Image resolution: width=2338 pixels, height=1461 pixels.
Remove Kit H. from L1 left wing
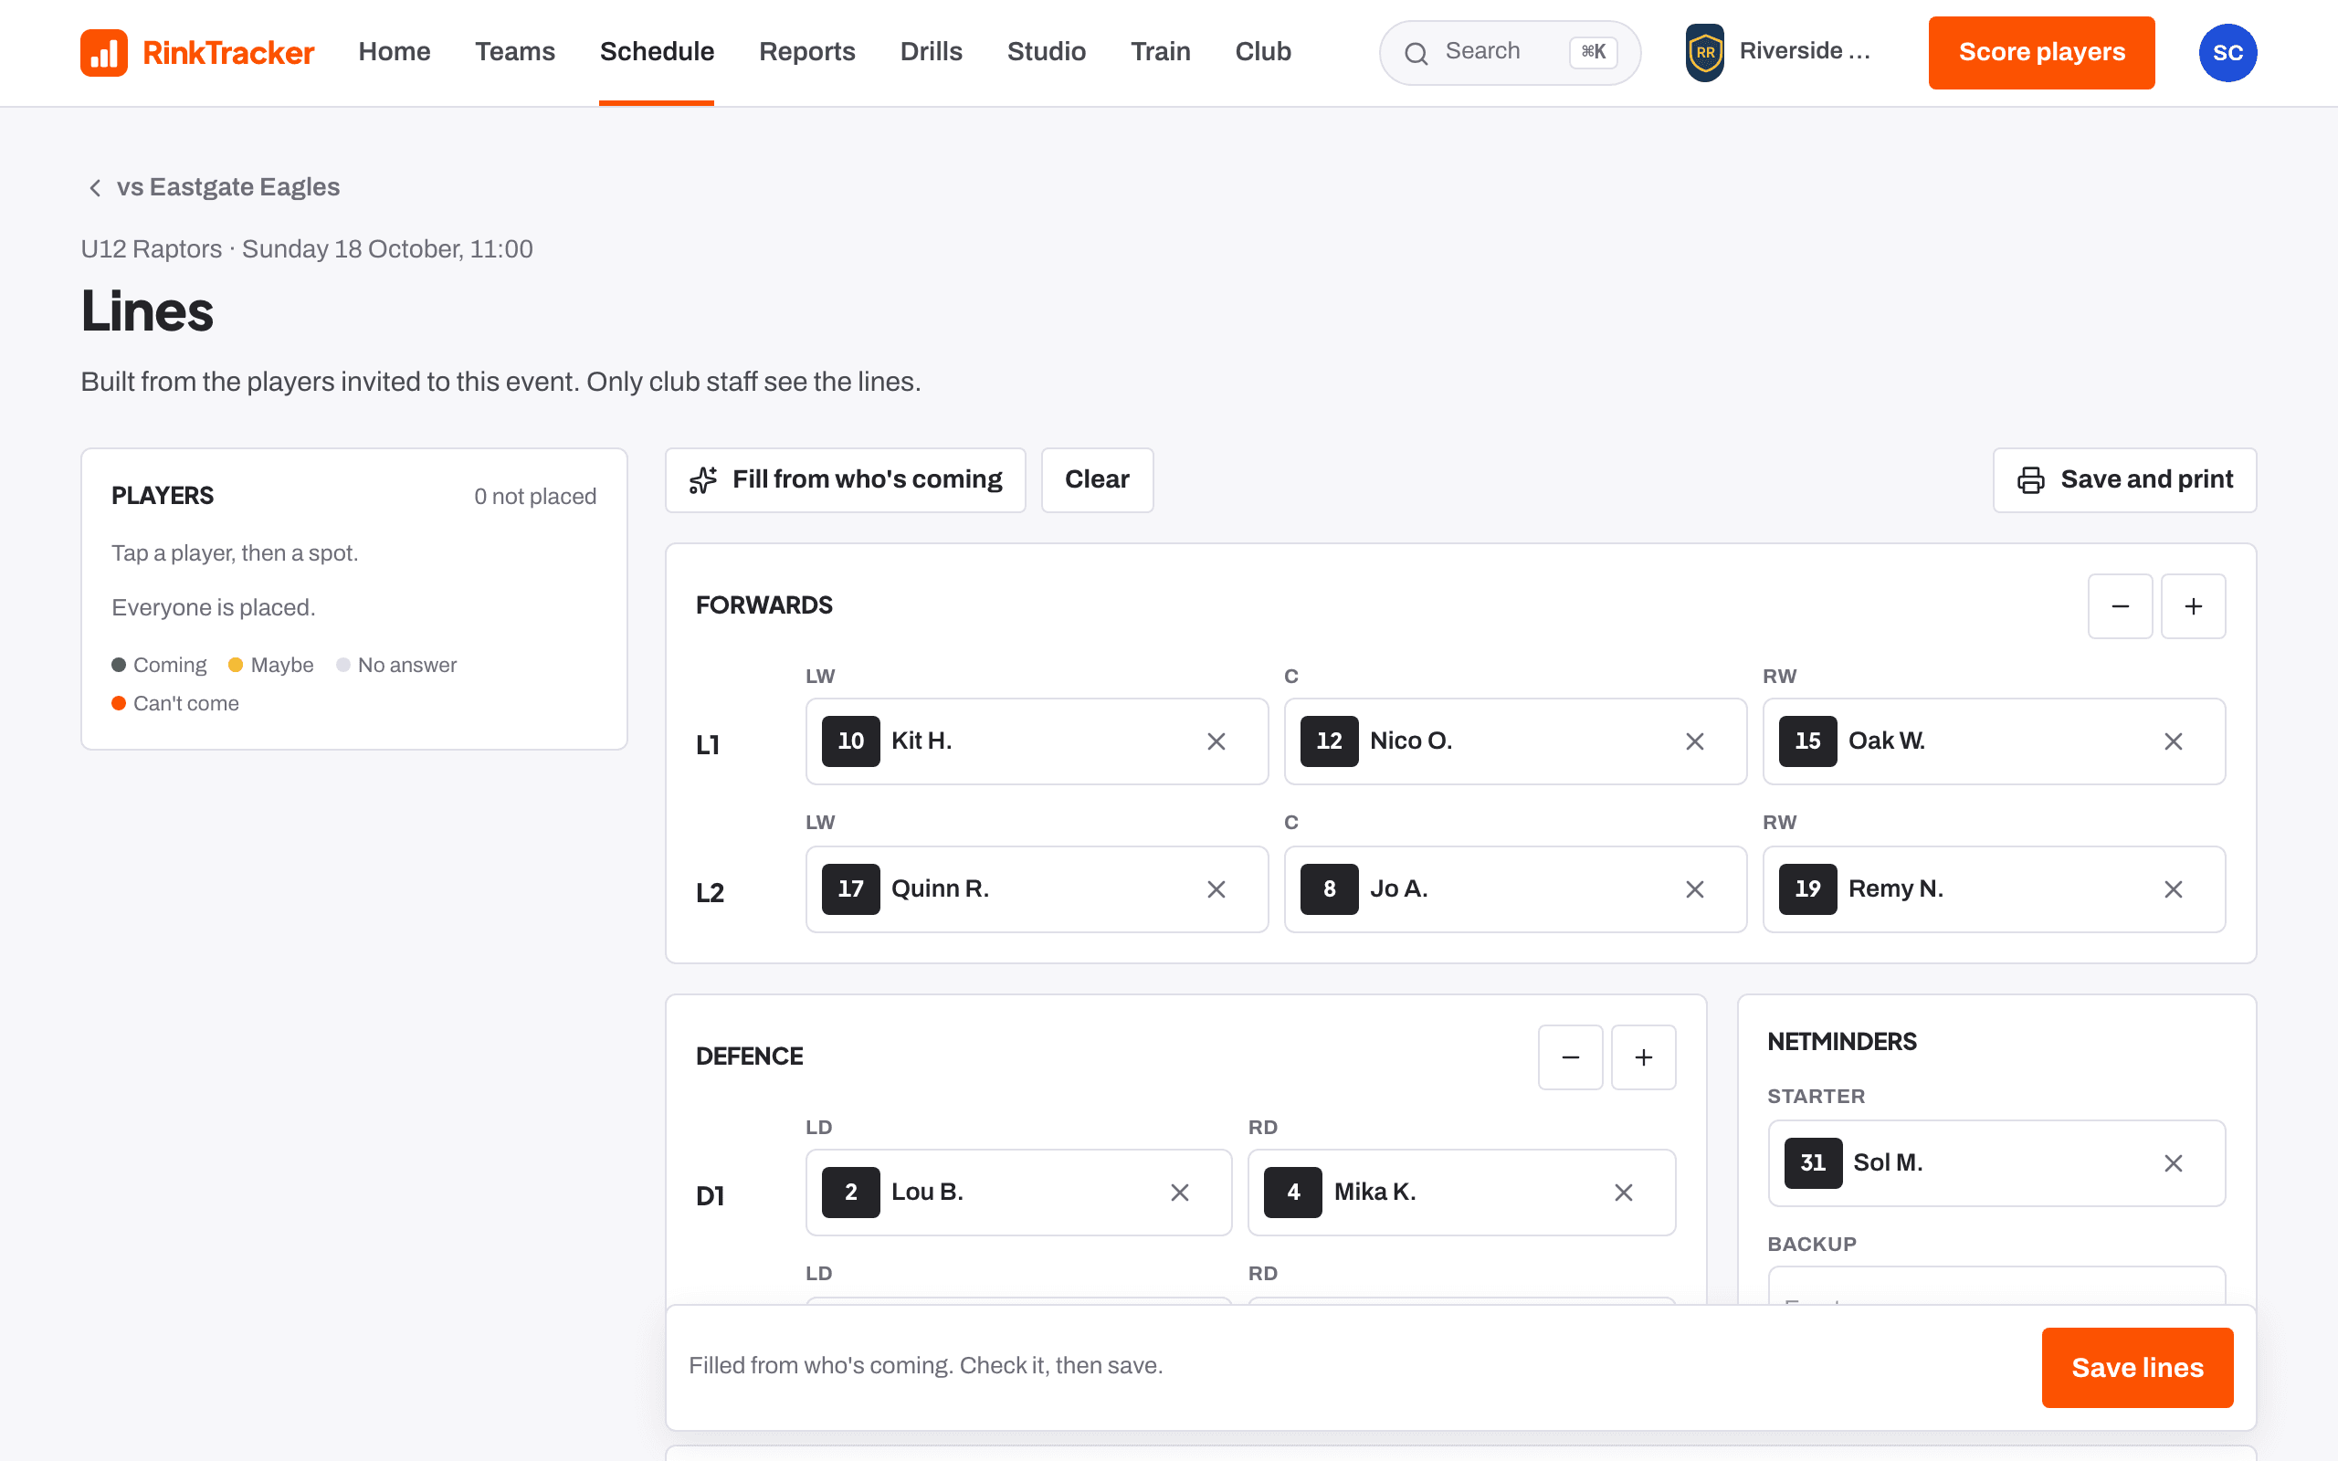(x=1216, y=741)
